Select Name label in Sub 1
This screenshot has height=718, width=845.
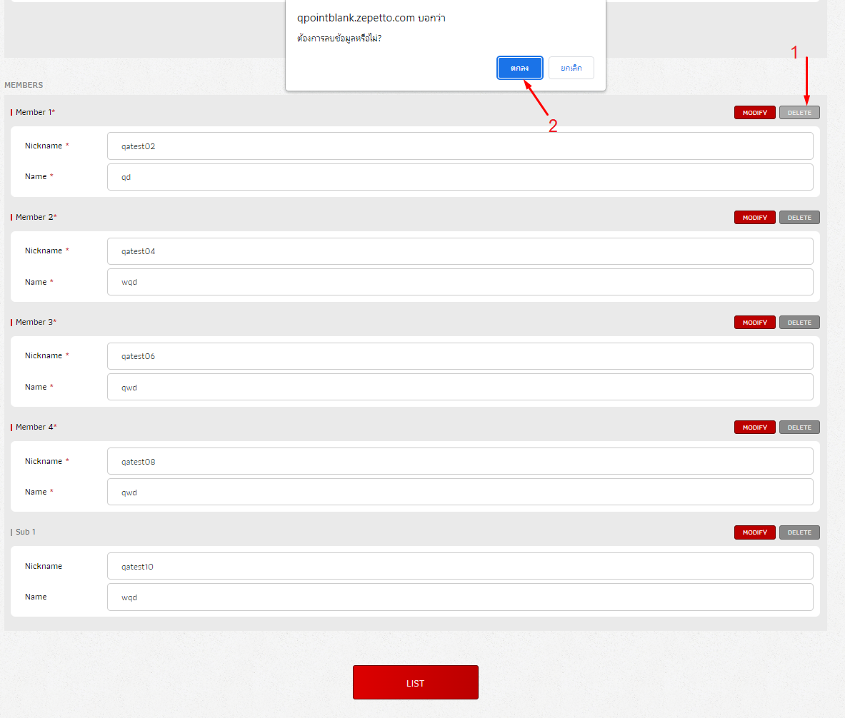coord(36,597)
